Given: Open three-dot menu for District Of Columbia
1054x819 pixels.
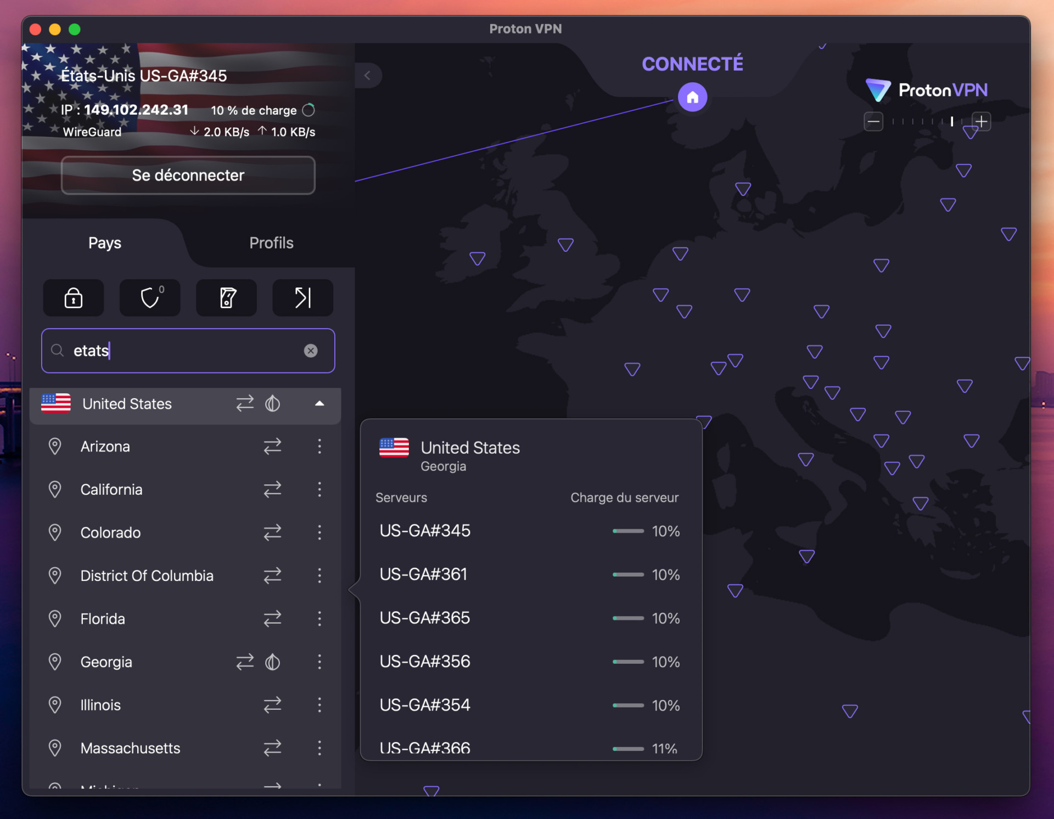Looking at the screenshot, I should [319, 575].
